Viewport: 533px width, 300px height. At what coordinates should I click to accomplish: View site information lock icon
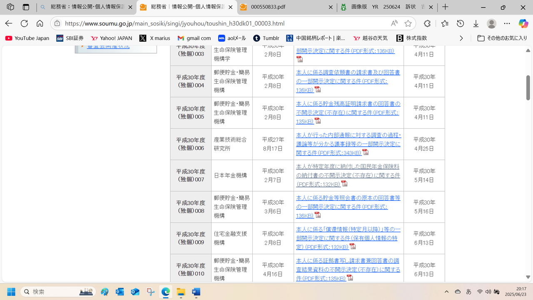click(x=57, y=24)
